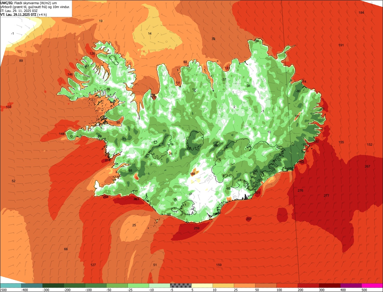Screen dimensions: 383x292
Task: Click the legend swatch between -500 and -400
Action: 11,285
